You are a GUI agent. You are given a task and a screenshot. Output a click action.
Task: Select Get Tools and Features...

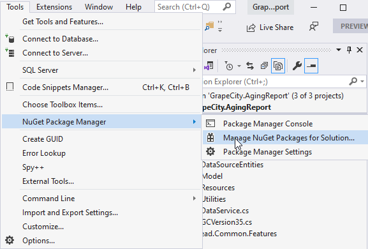pyautogui.click(x=101, y=22)
